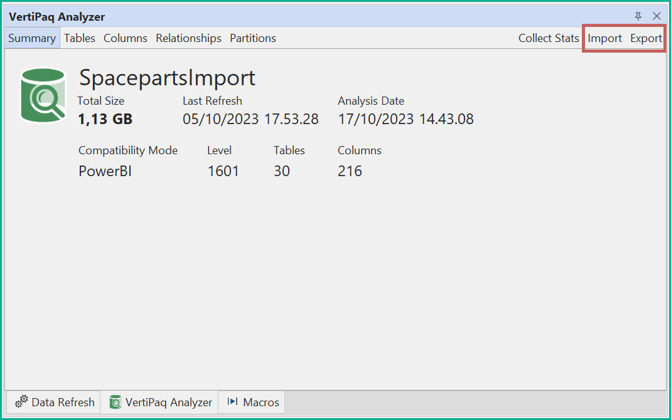Click the Last Refresh date value

point(250,119)
